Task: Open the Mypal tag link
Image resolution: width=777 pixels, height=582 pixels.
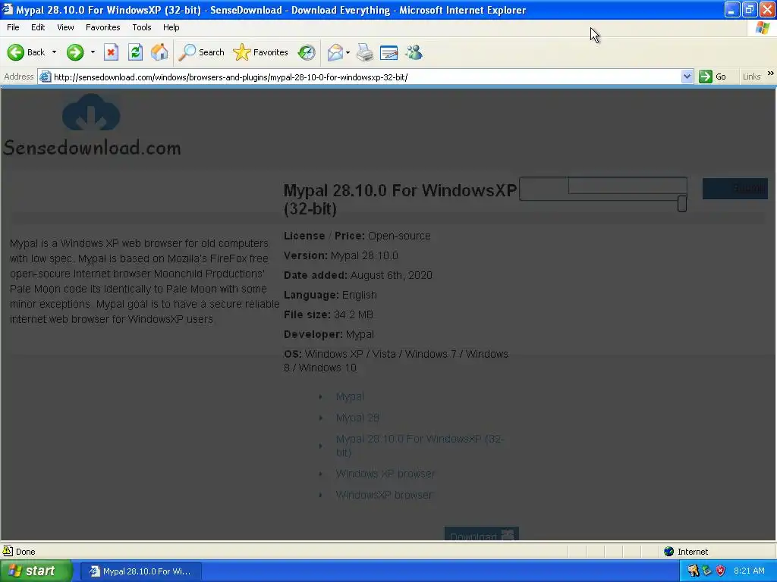Action: pos(350,396)
